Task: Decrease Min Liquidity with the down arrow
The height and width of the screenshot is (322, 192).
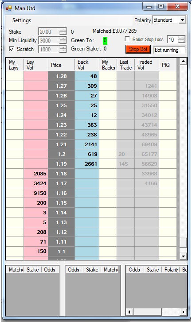Action: click(63, 43)
